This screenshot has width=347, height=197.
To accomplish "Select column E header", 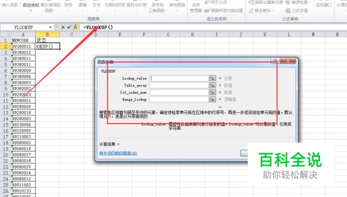I will coord(120,34).
